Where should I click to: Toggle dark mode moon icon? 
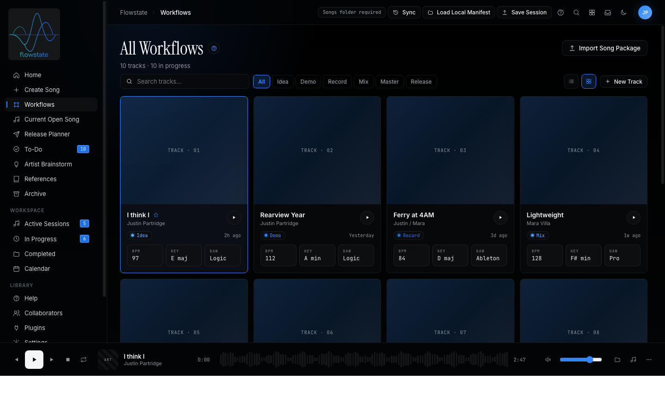click(623, 12)
